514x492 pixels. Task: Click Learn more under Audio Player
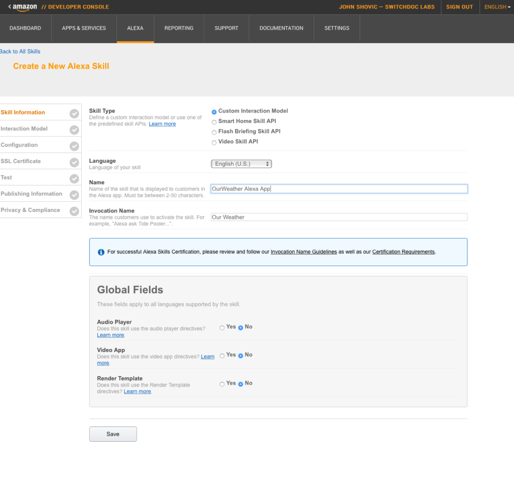pos(110,335)
